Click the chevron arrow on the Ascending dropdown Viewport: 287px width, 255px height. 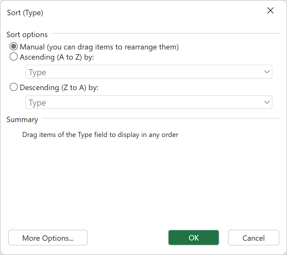point(267,72)
